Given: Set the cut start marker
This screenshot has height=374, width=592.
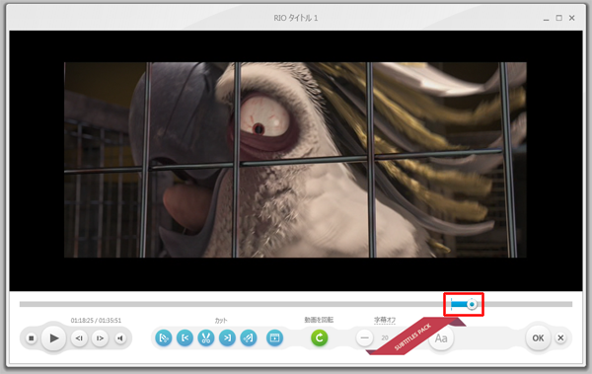Looking at the screenshot, I should click(185, 337).
